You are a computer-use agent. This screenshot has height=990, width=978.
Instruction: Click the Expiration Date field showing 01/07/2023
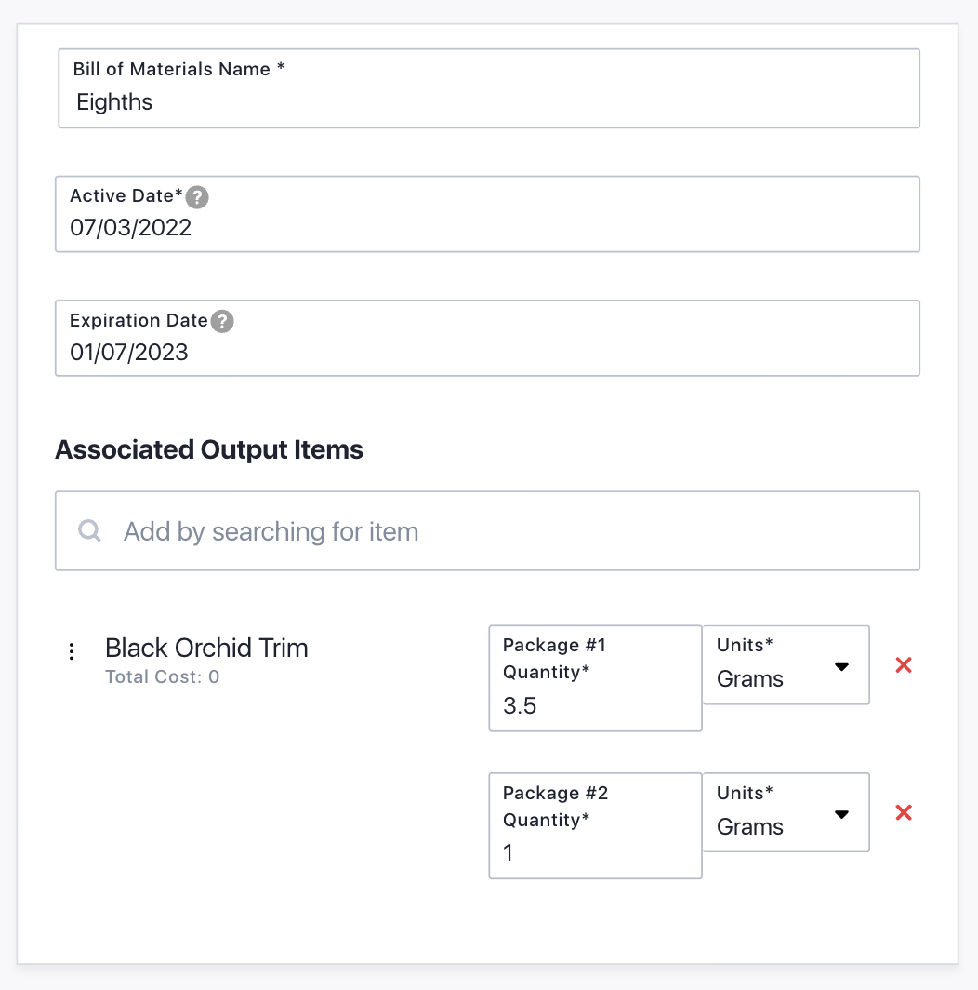tap(488, 352)
